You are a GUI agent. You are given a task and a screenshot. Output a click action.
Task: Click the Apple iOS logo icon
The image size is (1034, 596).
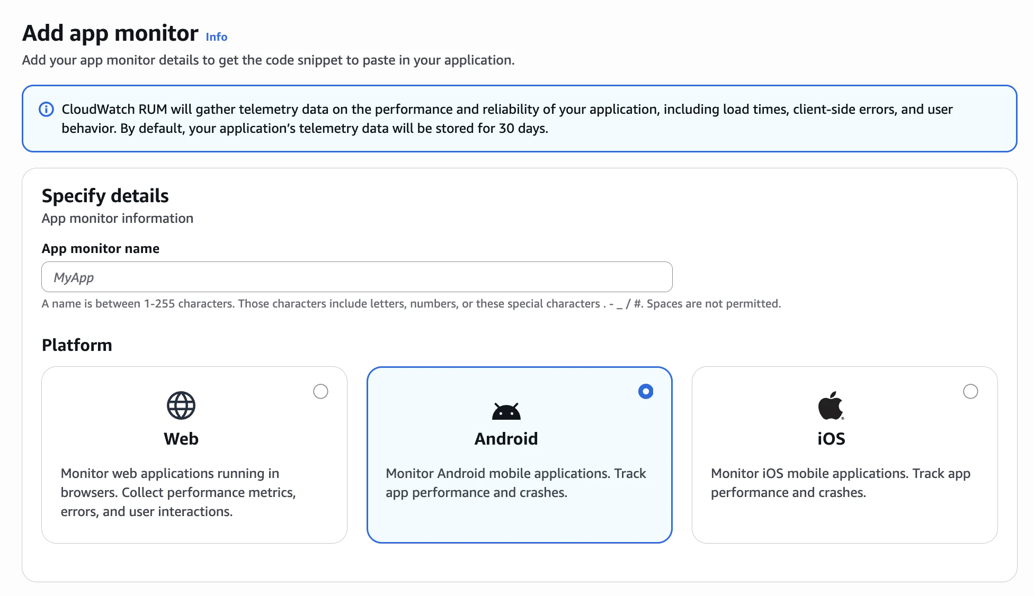(x=831, y=405)
